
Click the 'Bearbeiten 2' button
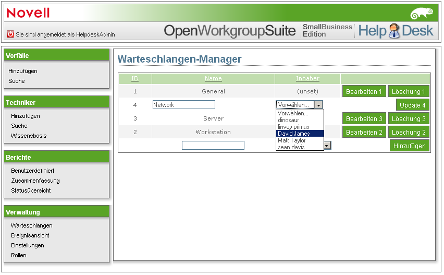click(364, 133)
